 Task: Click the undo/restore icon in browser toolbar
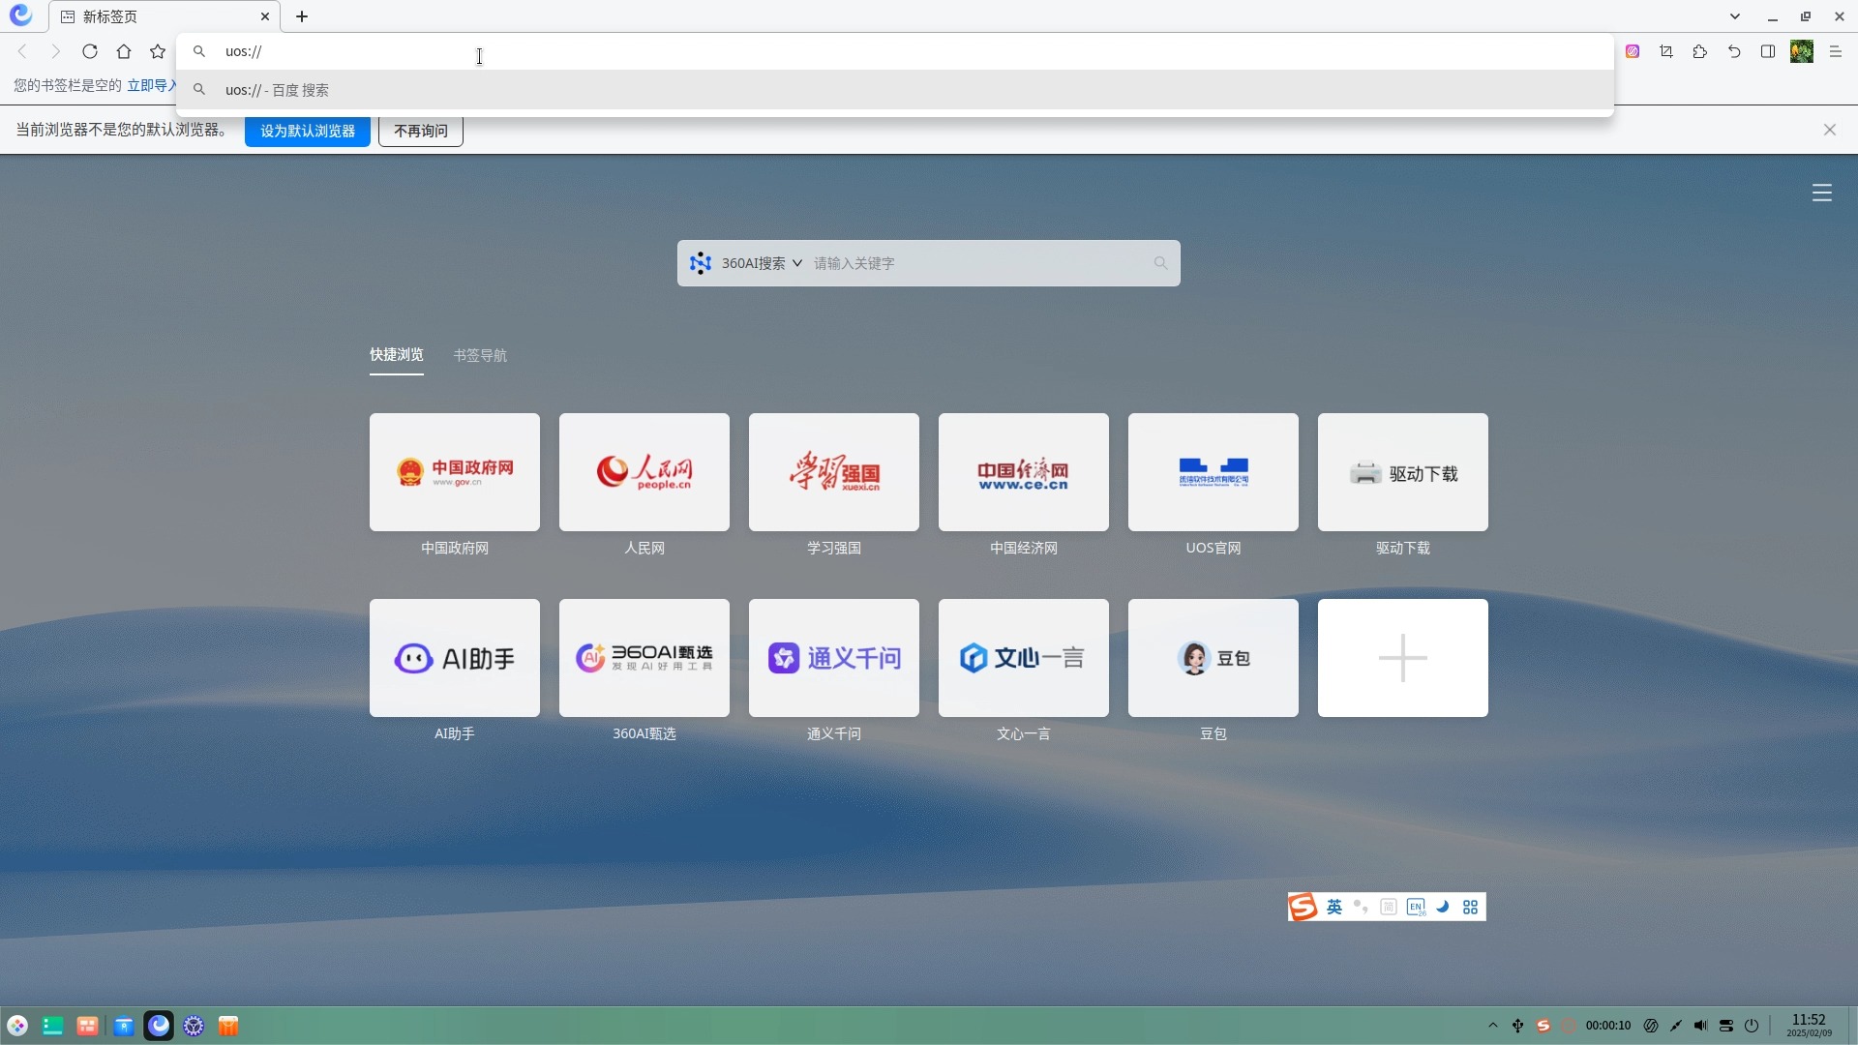click(1735, 51)
